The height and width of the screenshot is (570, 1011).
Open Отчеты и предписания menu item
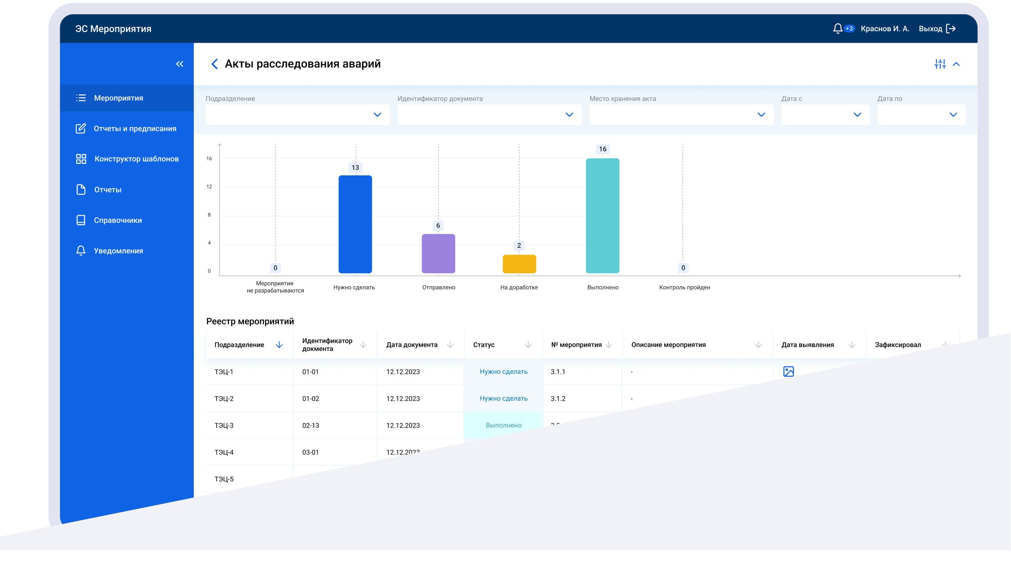pos(135,129)
